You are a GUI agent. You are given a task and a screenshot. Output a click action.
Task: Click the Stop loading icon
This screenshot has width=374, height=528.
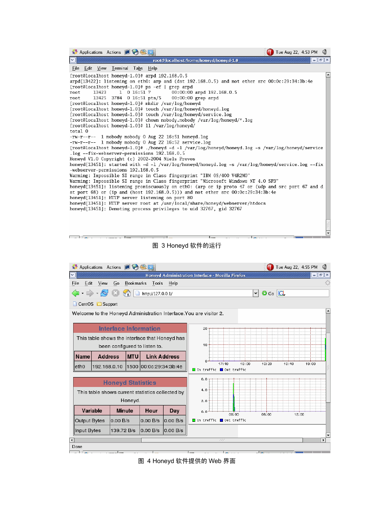coord(115,293)
